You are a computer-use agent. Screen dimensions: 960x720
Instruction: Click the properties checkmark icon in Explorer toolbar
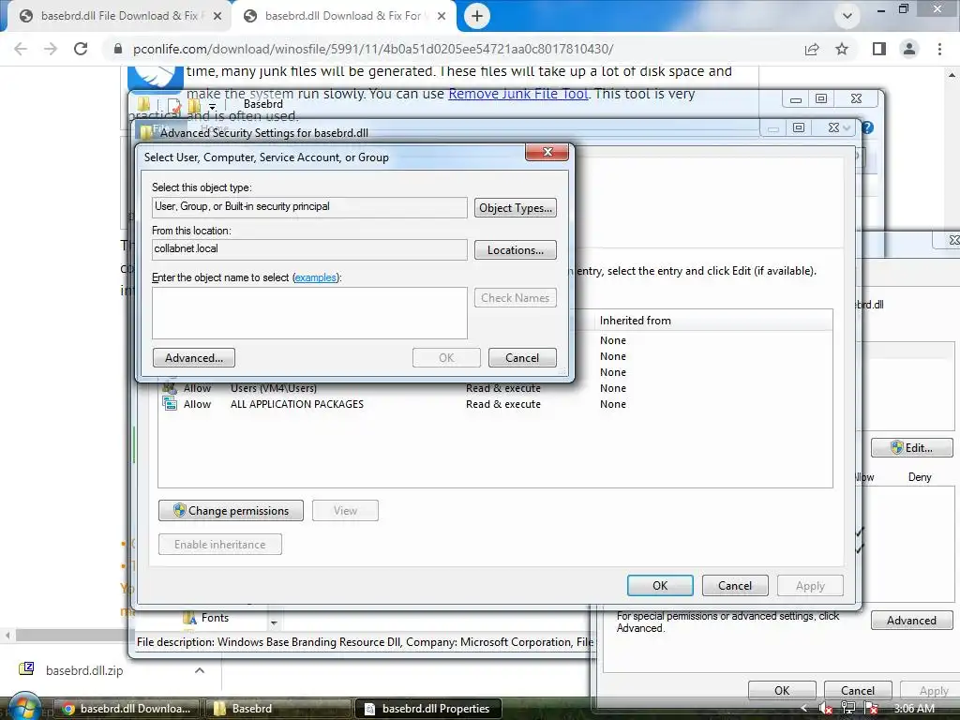coord(173,105)
